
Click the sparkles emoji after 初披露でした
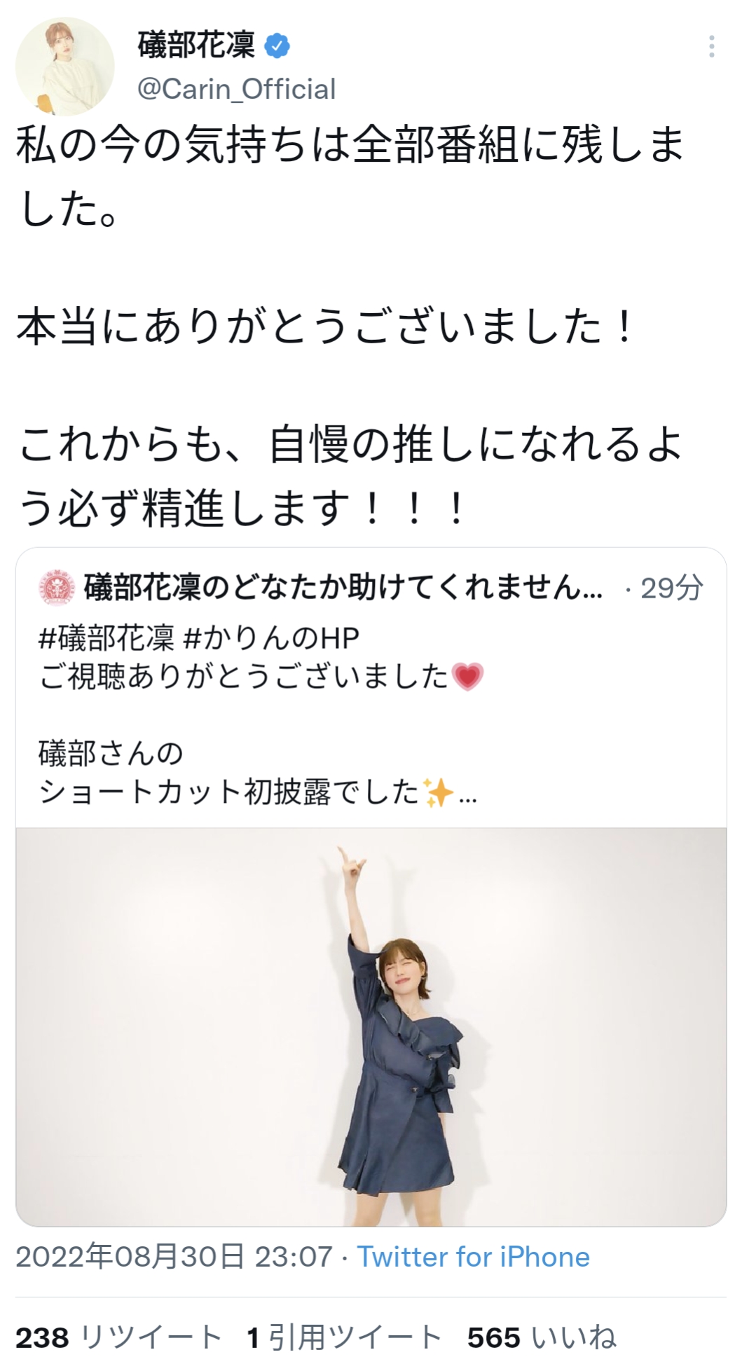439,792
